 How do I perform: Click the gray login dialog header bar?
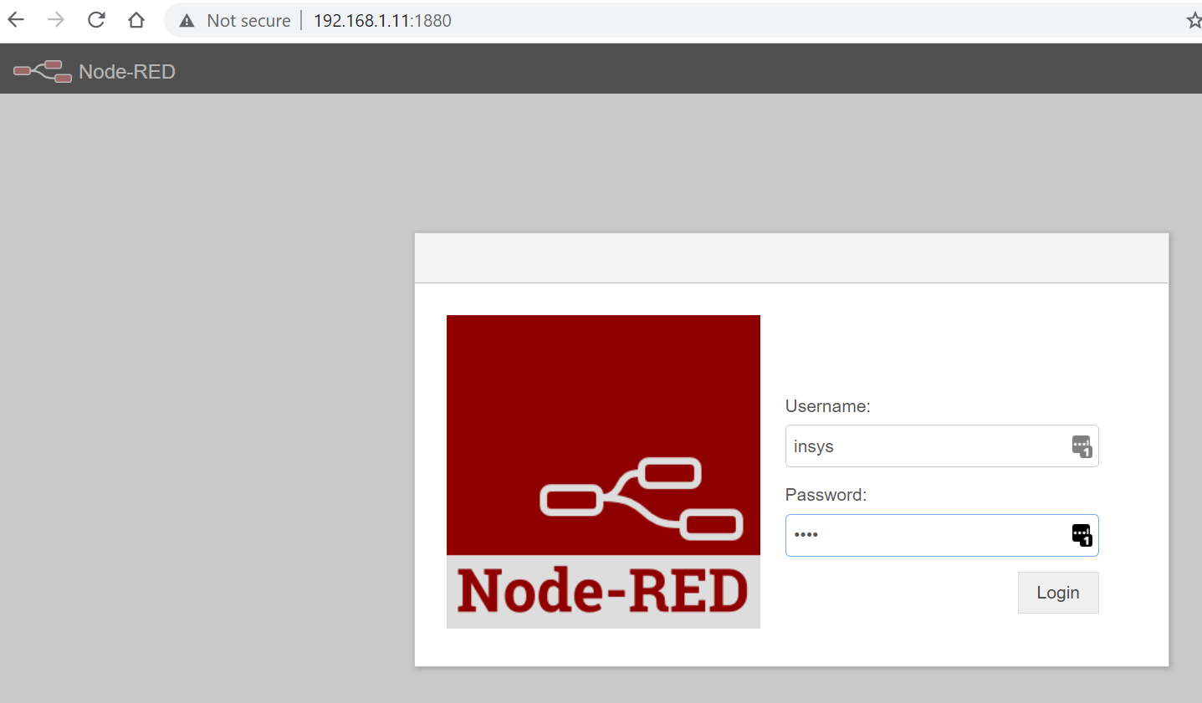pos(791,258)
